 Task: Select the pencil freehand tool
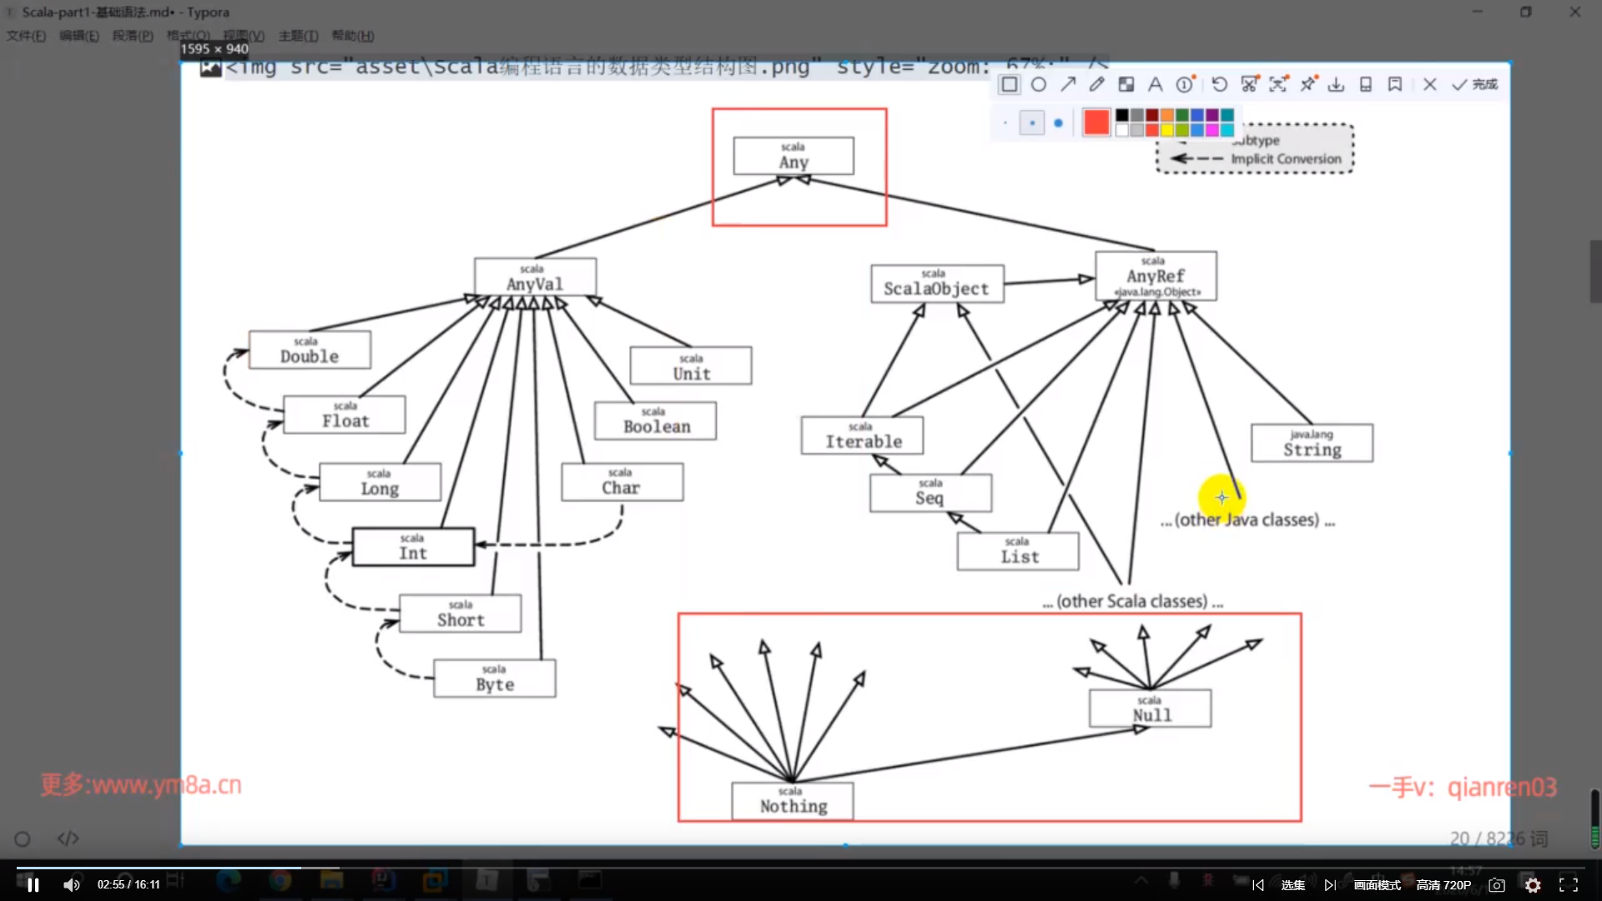pyautogui.click(x=1097, y=84)
